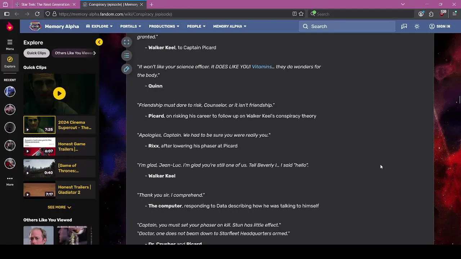Click the wiki Search field
Screen dimensions: 461x259
[347, 26]
